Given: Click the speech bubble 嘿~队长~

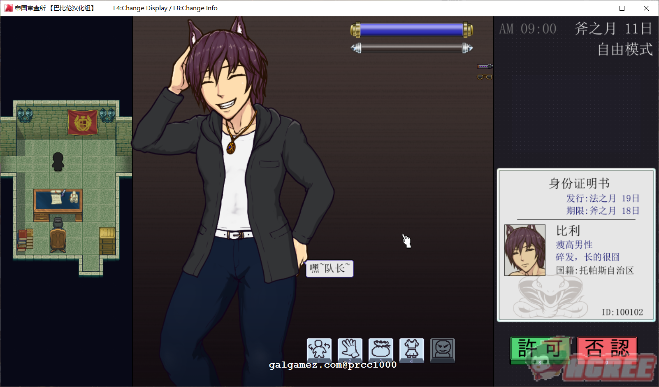Looking at the screenshot, I should (329, 268).
